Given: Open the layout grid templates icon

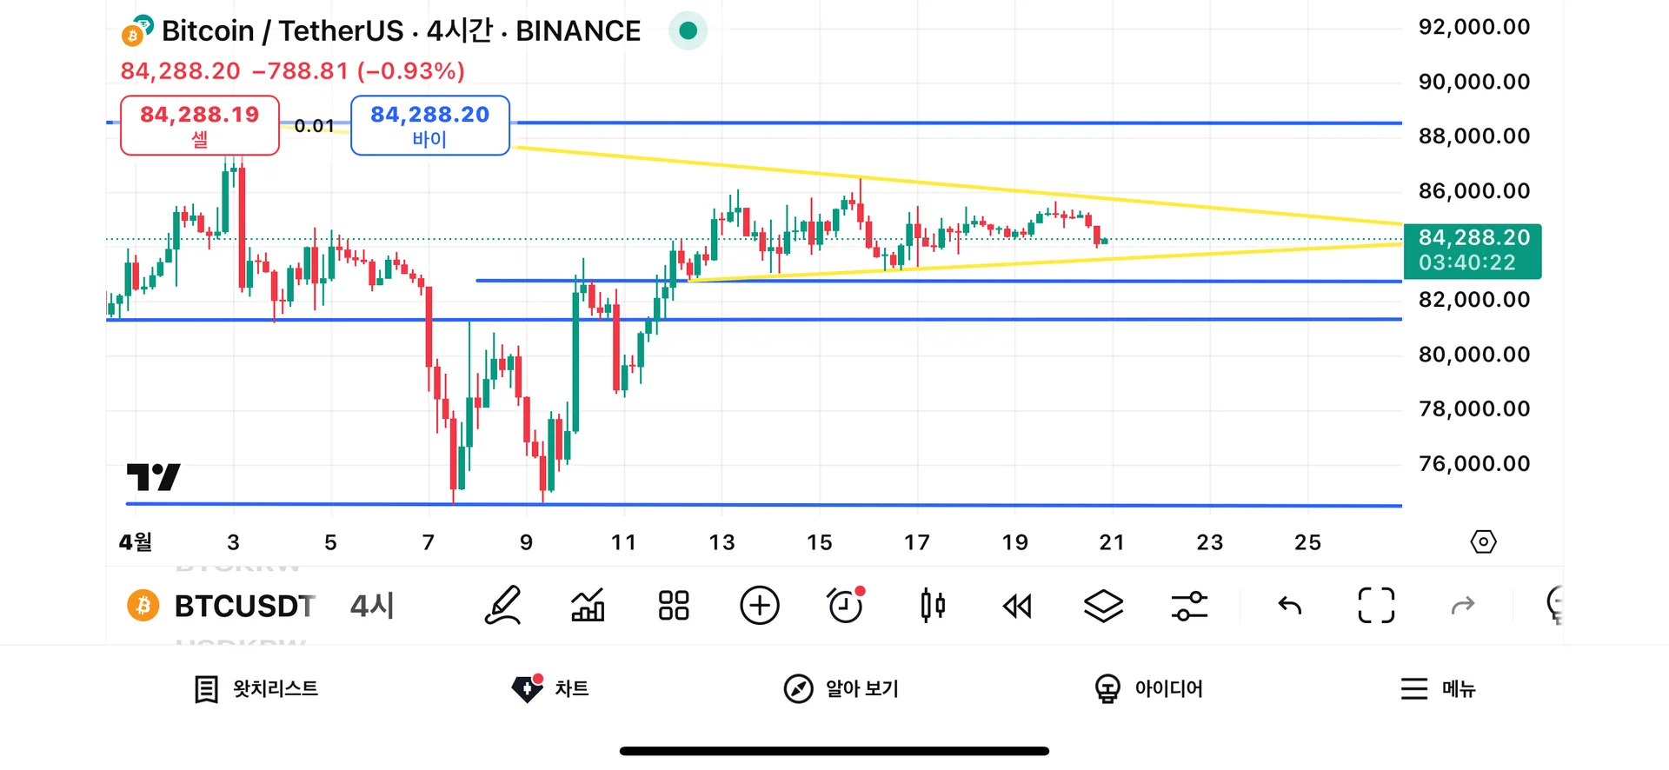Looking at the screenshot, I should coord(674,606).
